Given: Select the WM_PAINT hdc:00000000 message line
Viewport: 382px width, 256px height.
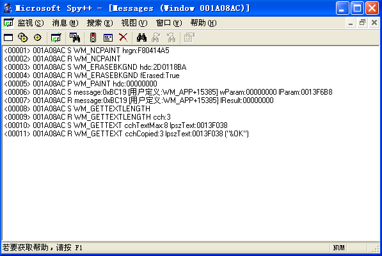Looking at the screenshot, I should (81, 84).
